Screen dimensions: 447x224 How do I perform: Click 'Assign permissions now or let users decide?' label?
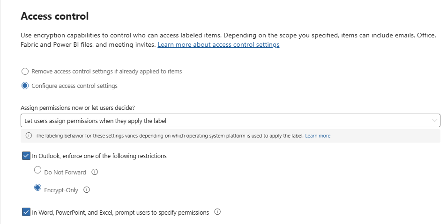coord(78,108)
